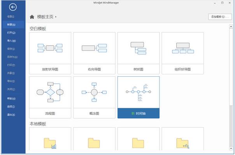Select the 概念图 concept map template
The height and width of the screenshot is (155, 235).
[x=94, y=97]
